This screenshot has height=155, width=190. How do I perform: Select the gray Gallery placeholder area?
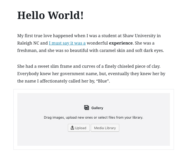94,119
